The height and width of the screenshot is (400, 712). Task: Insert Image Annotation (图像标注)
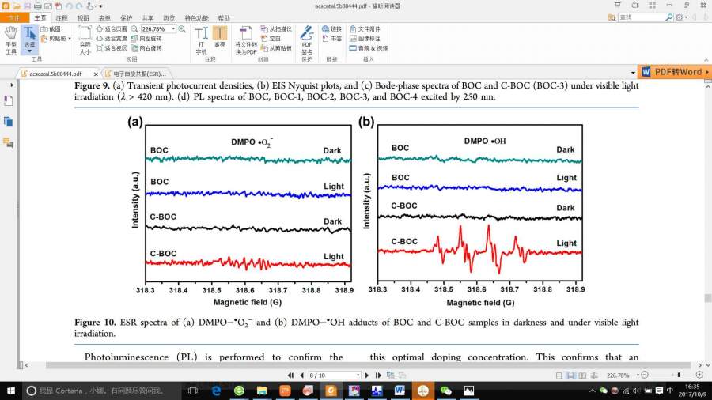(x=365, y=39)
